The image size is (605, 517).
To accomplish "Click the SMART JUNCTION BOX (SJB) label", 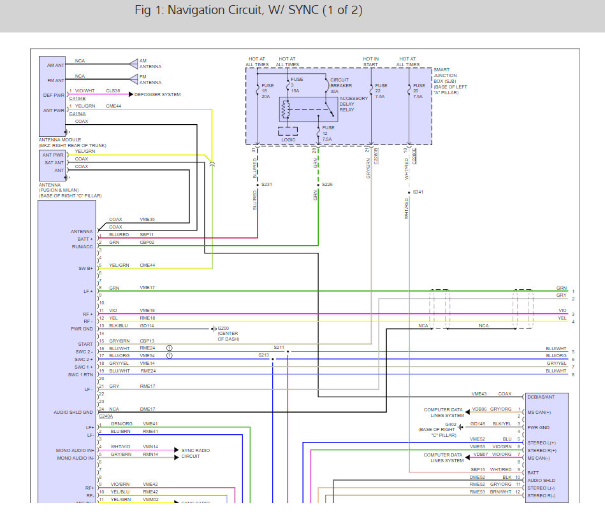I will (x=450, y=81).
